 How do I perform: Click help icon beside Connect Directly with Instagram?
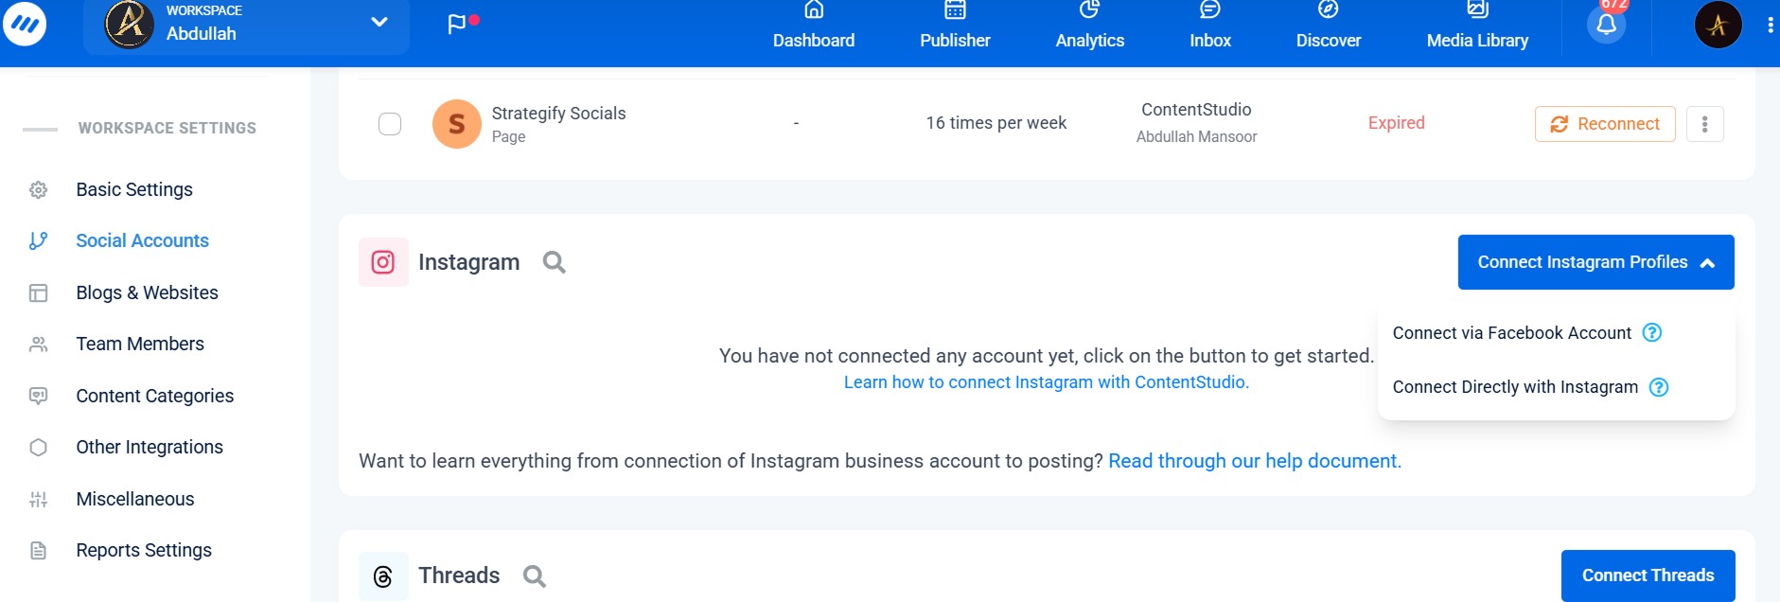point(1659,387)
